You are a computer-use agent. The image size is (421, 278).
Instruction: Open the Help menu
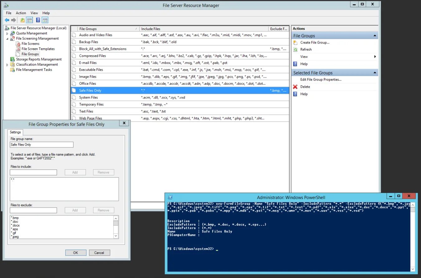[46, 13]
